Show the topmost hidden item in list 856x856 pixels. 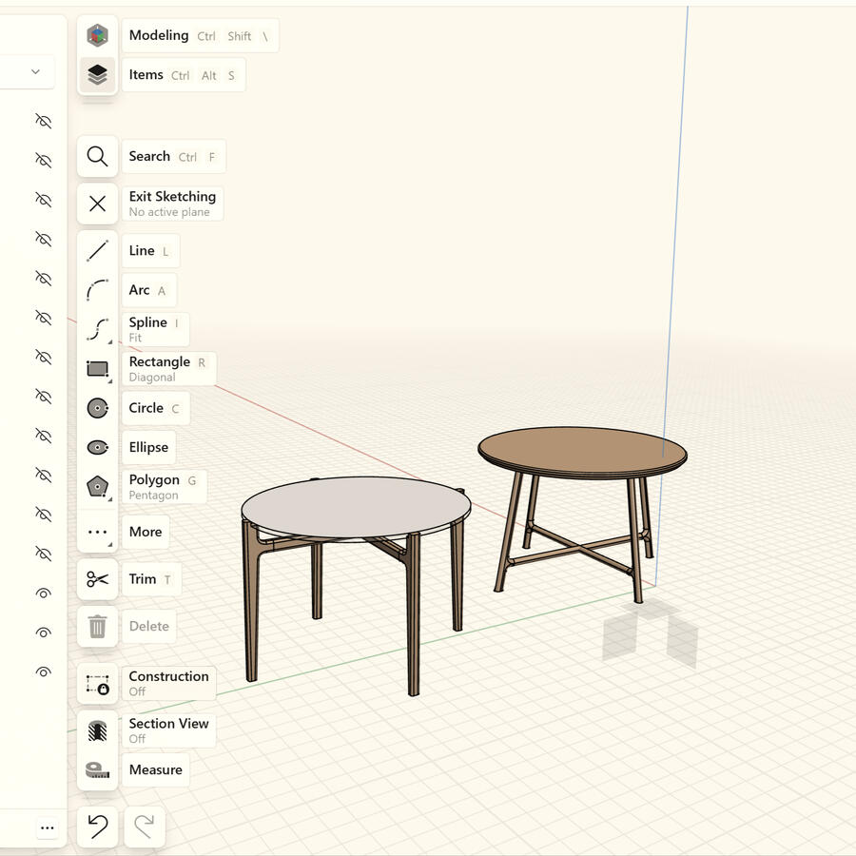[x=43, y=121]
